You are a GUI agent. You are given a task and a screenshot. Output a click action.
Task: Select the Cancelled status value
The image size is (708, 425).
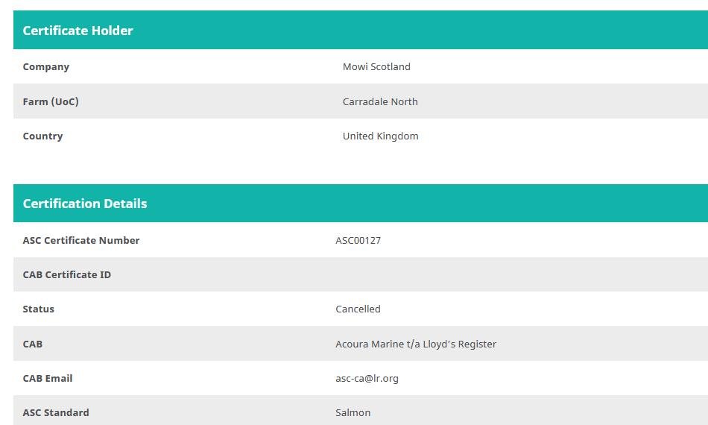[x=358, y=309]
